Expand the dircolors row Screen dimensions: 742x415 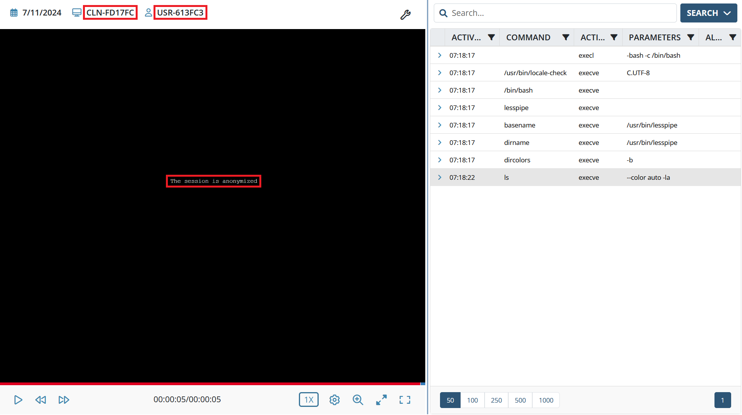440,160
